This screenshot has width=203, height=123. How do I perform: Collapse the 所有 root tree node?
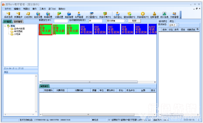[5, 26]
